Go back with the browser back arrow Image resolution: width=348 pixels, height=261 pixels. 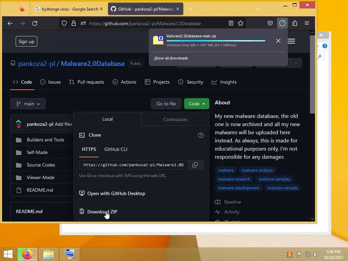[10, 23]
